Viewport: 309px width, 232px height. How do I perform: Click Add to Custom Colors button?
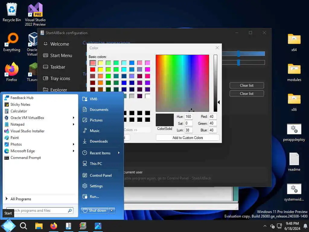click(188, 138)
